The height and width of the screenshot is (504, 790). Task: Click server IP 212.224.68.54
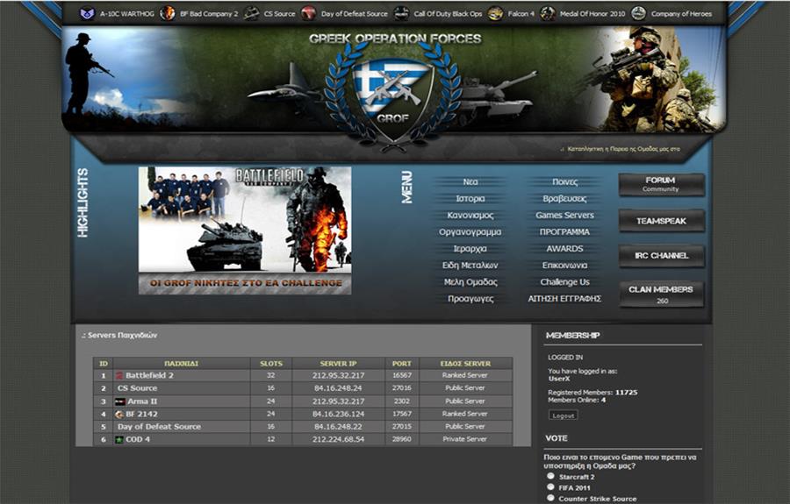338,440
